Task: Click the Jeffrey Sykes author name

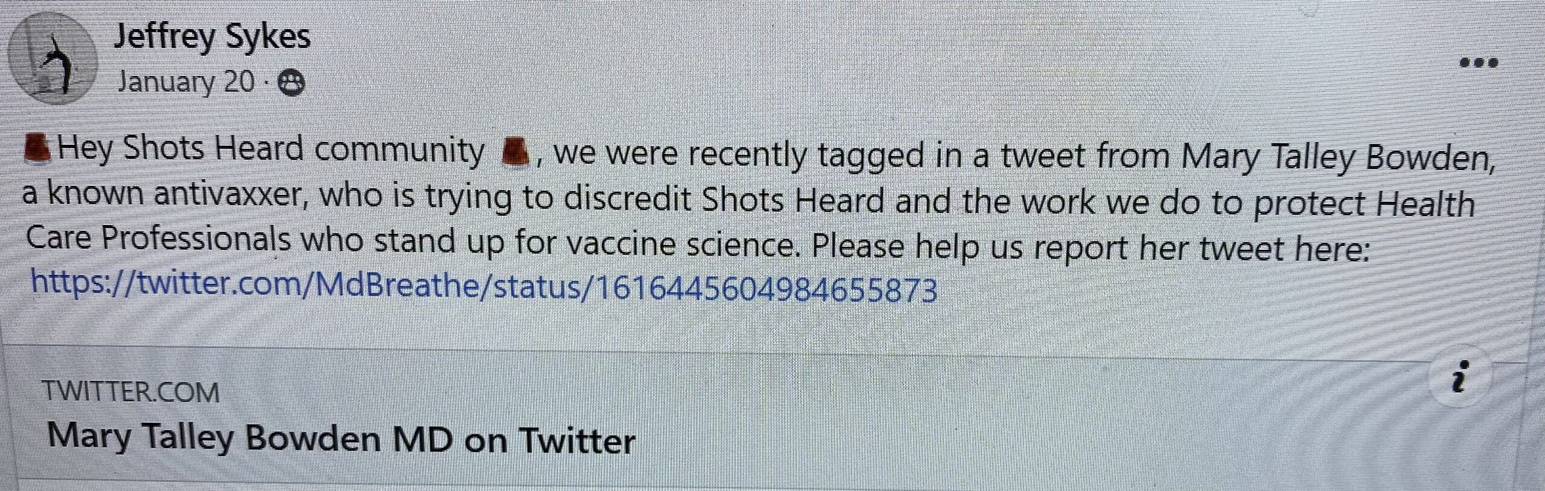Action: [212, 36]
